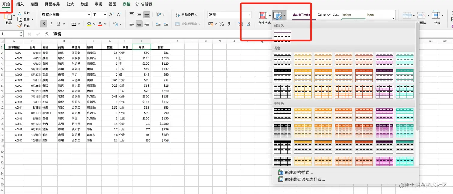
Task: Click the yellow fill color bucket
Action: (x=89, y=24)
